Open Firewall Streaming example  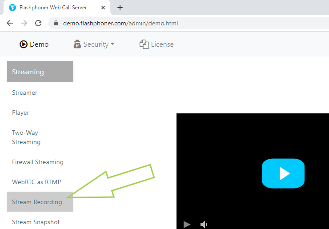(38, 162)
